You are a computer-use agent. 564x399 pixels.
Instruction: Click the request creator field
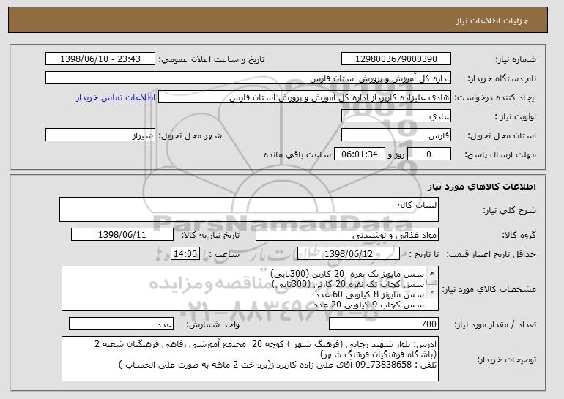[305, 97]
